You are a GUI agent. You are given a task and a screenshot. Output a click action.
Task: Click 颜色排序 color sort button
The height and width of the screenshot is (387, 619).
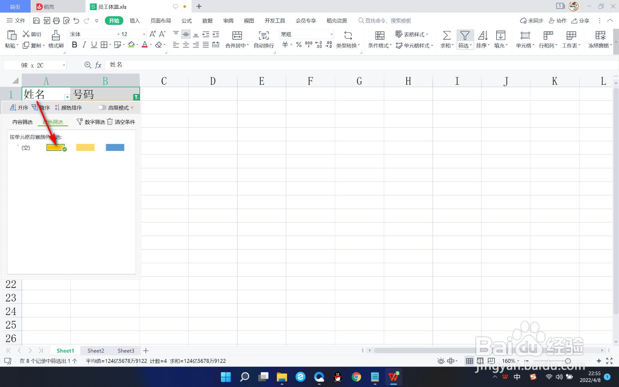pyautogui.click(x=68, y=108)
